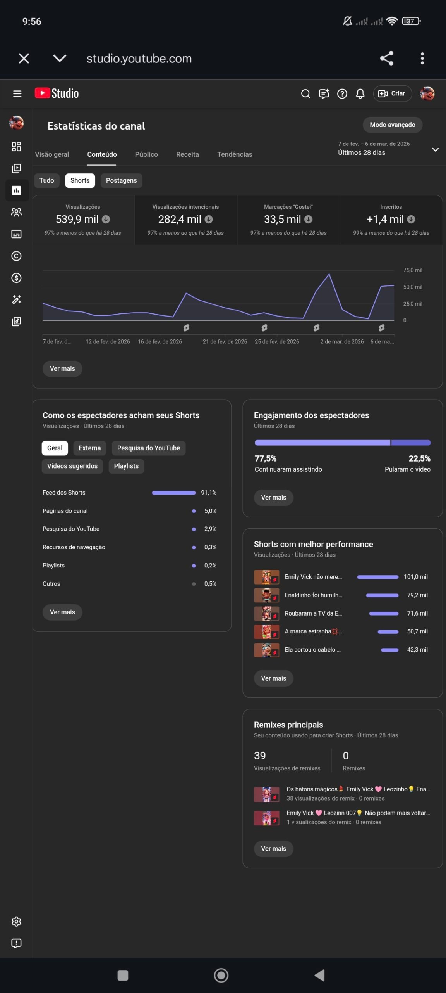The width and height of the screenshot is (446, 993).
Task: Click the Engajamento dos espectadores progress bar
Action: [343, 443]
